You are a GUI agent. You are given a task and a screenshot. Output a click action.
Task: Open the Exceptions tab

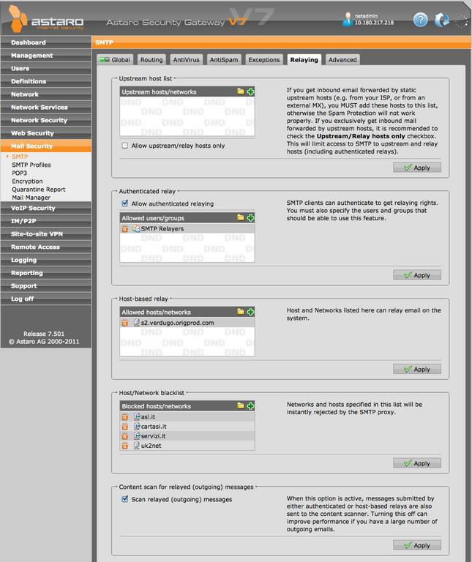(263, 59)
